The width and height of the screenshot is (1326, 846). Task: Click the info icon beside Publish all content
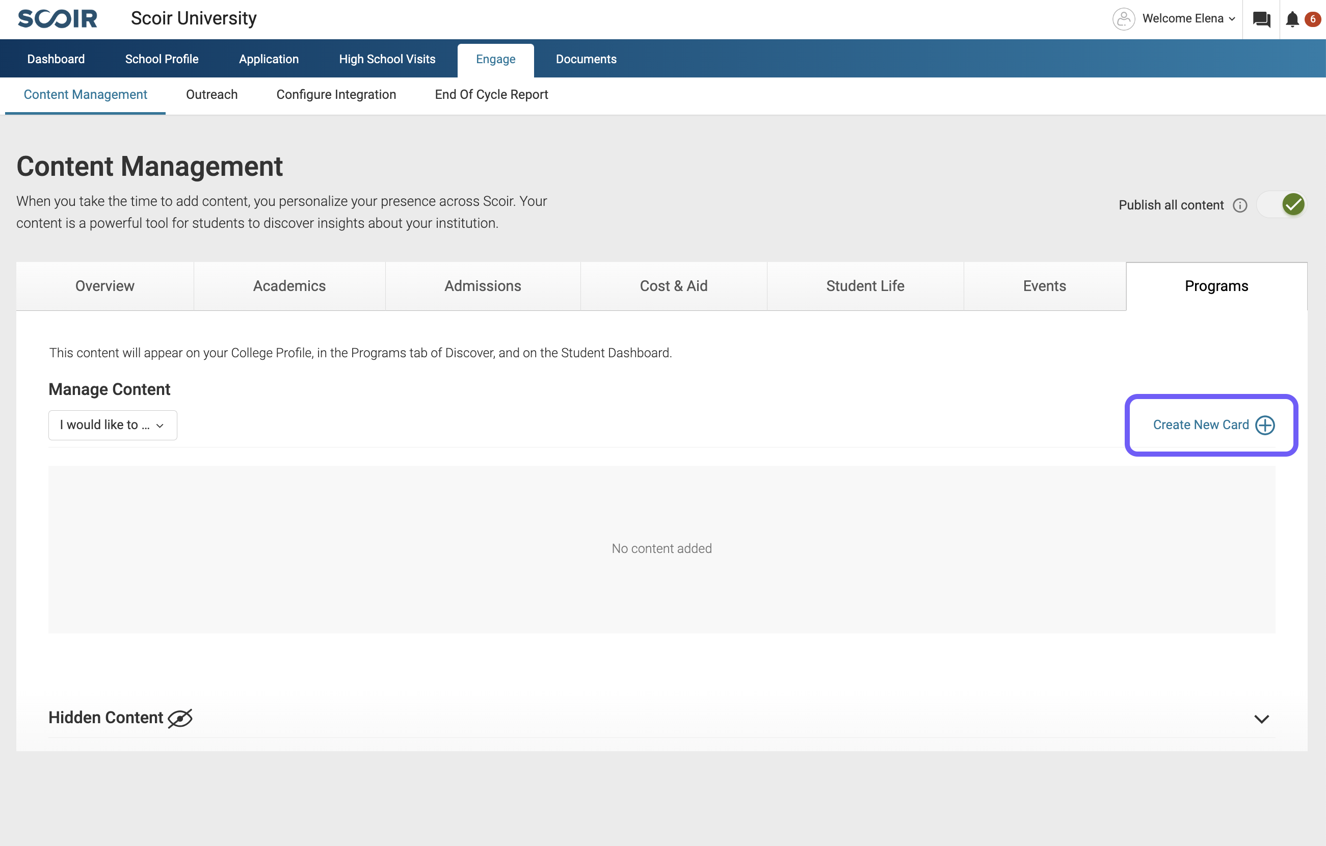[x=1239, y=205]
